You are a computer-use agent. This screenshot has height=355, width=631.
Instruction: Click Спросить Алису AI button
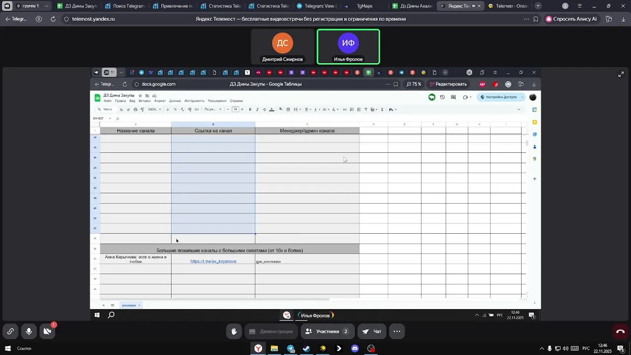571,19
